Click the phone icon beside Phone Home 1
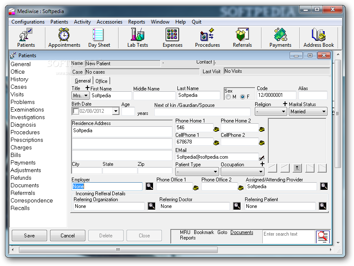Viewport: 354px width, 266px height. point(216,129)
